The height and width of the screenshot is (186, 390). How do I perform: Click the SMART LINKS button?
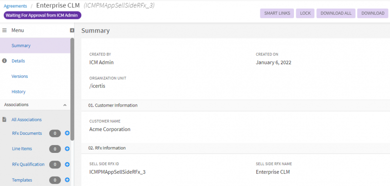pos(277,14)
